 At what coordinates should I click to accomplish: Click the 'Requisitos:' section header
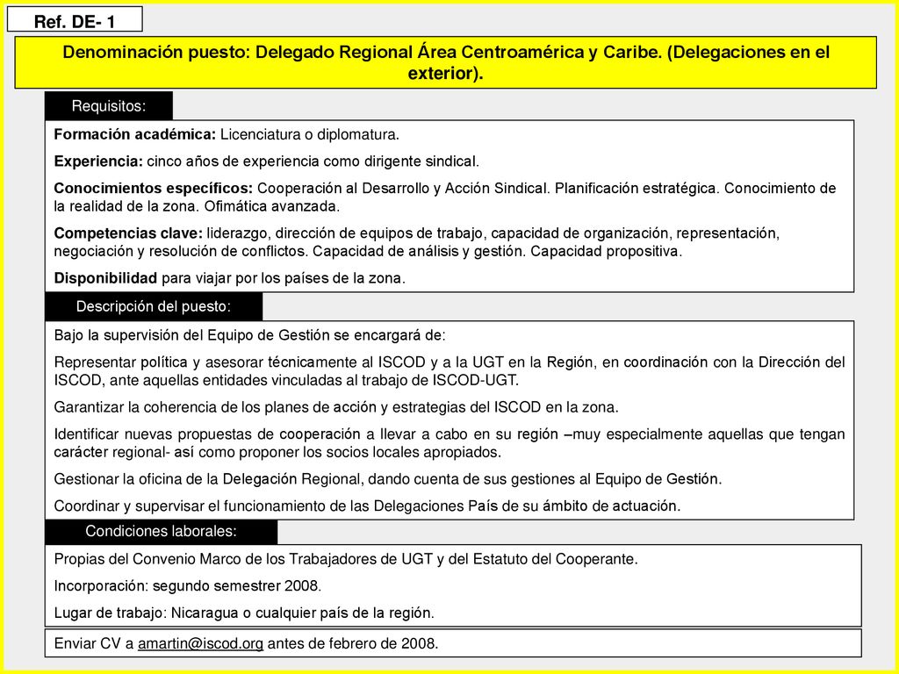(x=109, y=106)
